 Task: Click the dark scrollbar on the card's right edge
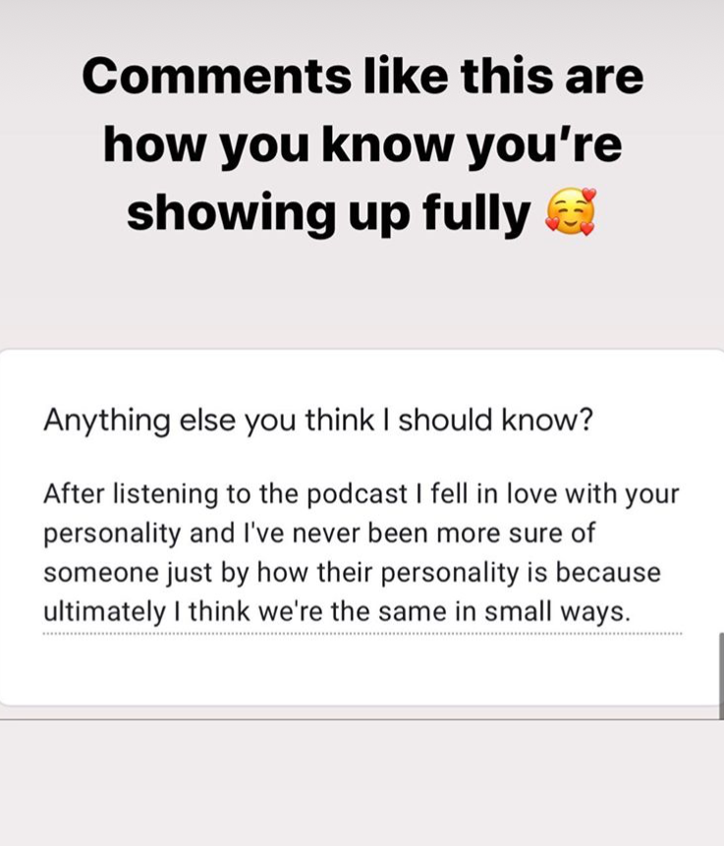[x=721, y=676]
